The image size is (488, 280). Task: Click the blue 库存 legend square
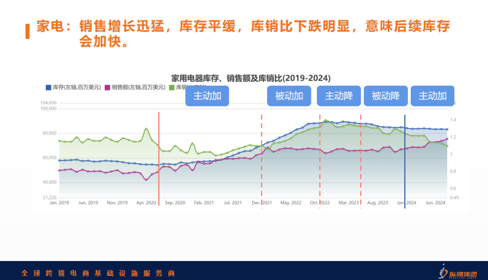click(x=48, y=87)
